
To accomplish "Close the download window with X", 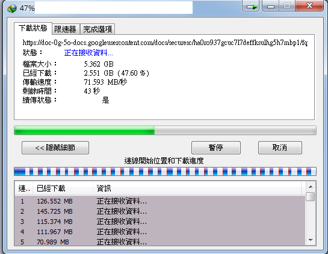I will [309, 5].
